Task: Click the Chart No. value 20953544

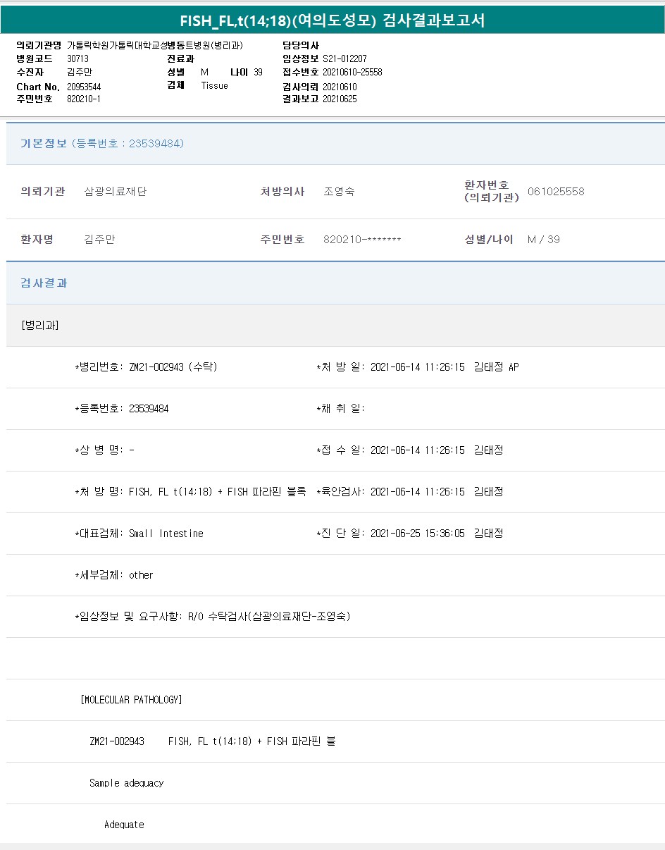Action: click(x=84, y=87)
